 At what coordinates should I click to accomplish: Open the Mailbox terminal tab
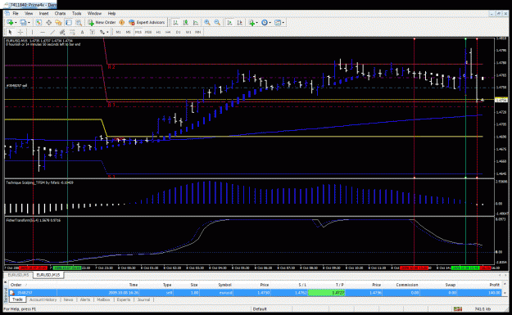(x=103, y=299)
